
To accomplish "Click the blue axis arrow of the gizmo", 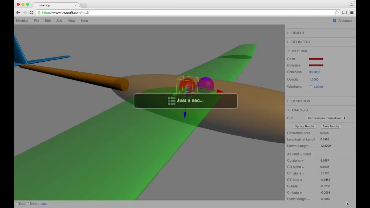I will click(x=185, y=115).
